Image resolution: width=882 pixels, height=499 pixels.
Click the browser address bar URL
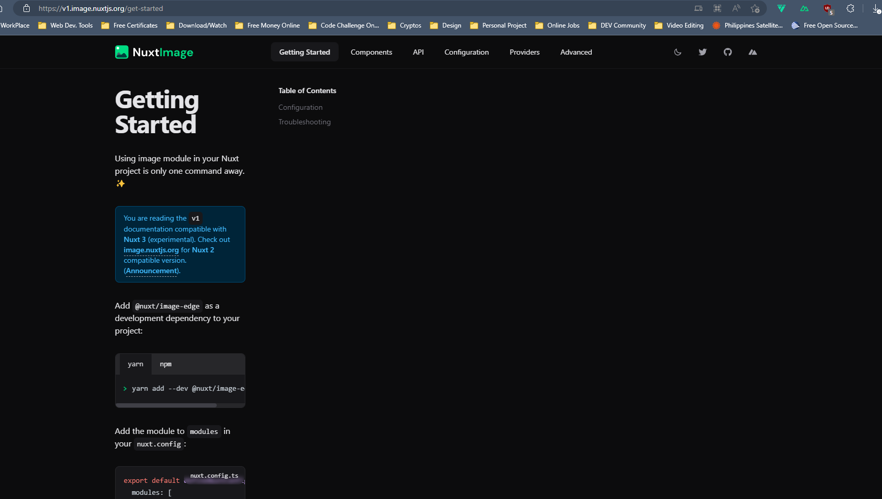(101, 8)
